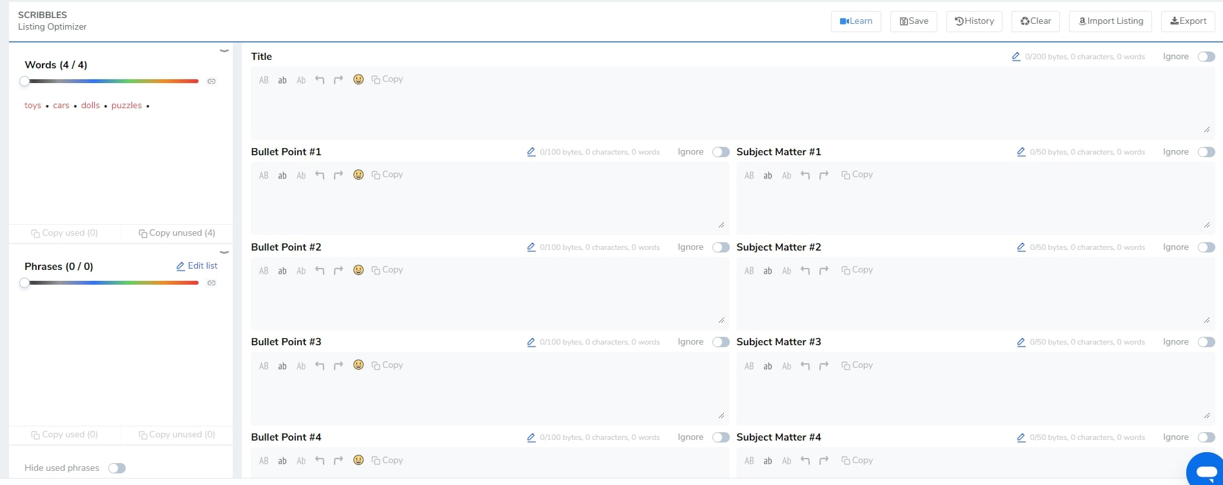Click undo arrow in Subject Matter #2
This screenshot has width=1223, height=485.
[x=805, y=271]
